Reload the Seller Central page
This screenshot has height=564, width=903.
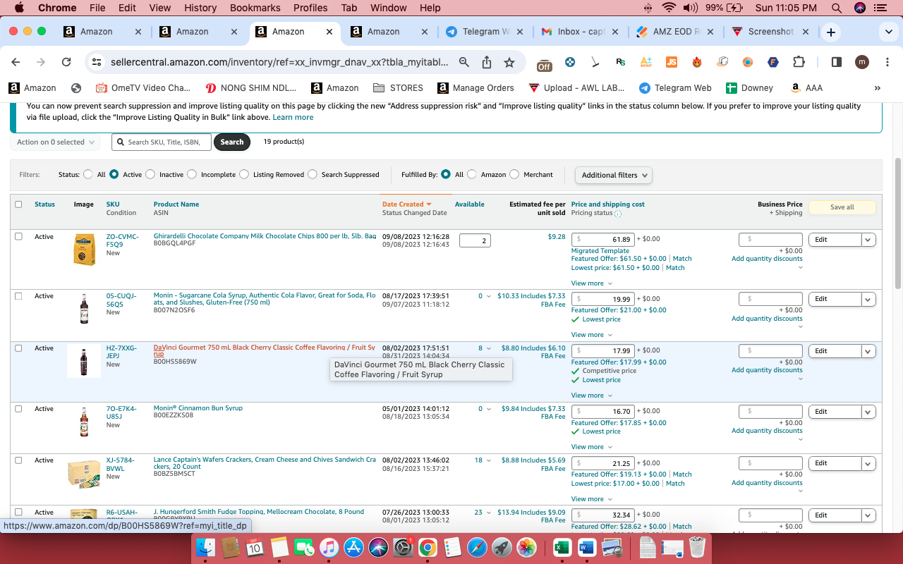[66, 62]
